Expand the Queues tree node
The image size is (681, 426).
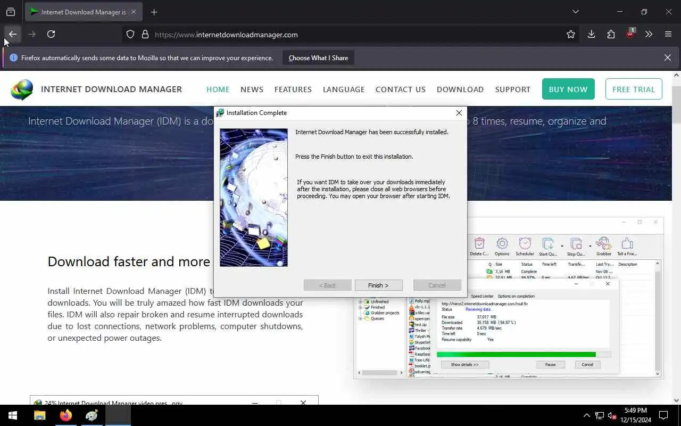click(x=360, y=318)
